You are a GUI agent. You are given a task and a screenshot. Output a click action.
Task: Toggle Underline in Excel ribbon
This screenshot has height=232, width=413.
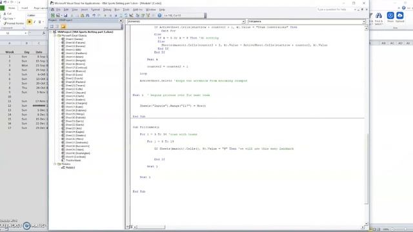click(x=40, y=22)
